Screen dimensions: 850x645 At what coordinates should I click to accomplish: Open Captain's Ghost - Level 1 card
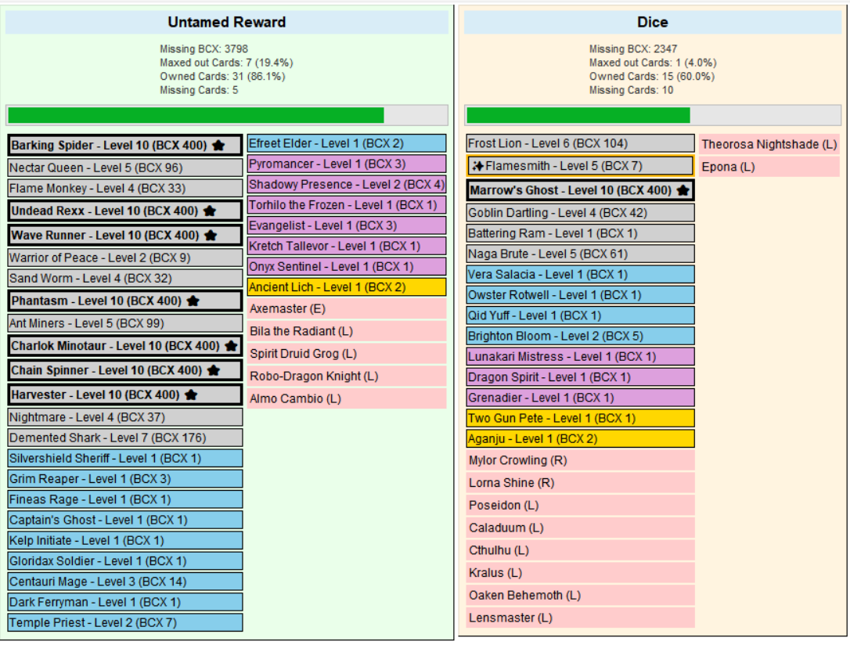tap(125, 521)
